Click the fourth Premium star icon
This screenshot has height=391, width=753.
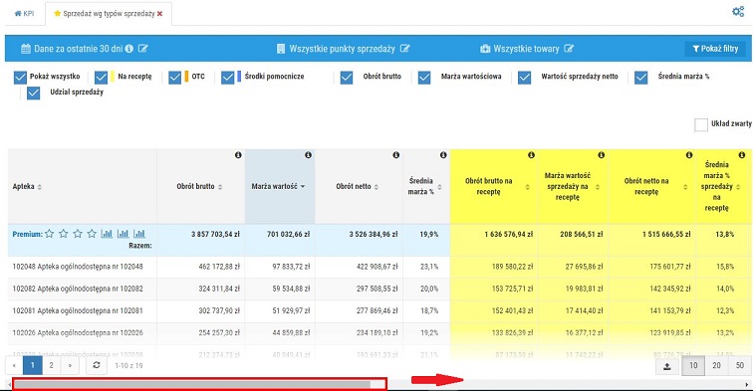click(92, 234)
